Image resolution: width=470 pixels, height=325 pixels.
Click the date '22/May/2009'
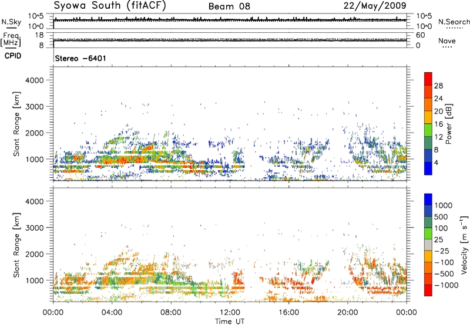tap(375, 6)
